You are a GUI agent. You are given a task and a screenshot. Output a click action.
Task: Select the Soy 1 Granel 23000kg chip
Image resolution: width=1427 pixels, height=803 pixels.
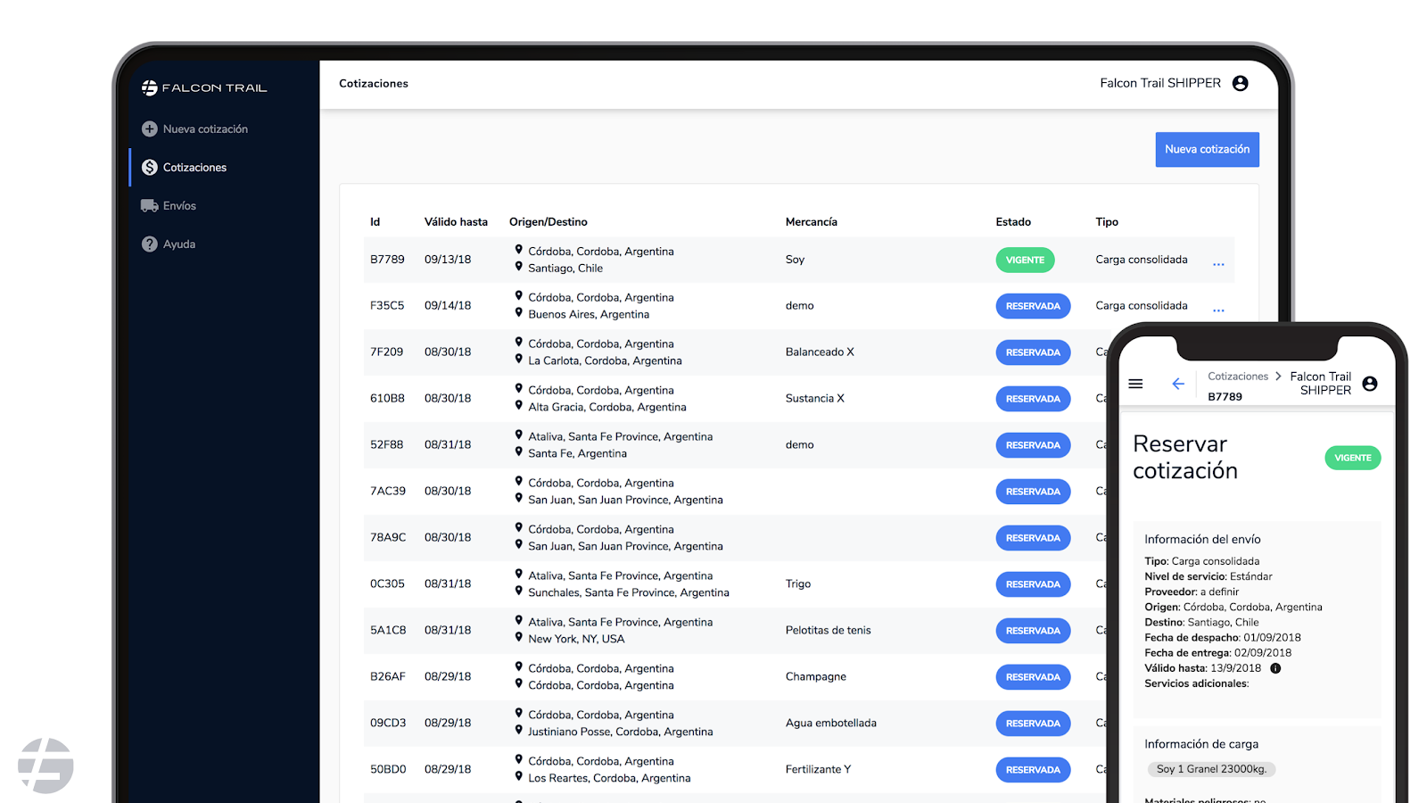(x=1211, y=769)
